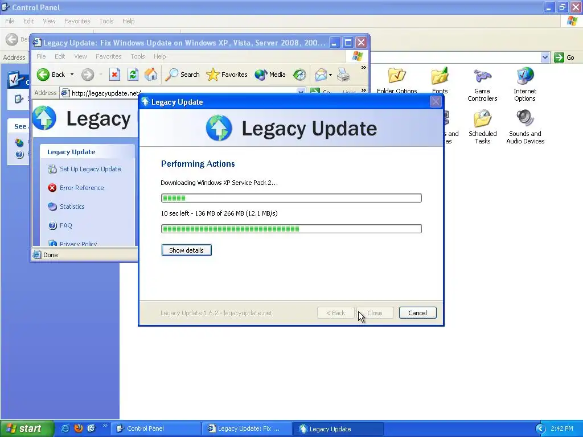This screenshot has height=437, width=583.
Task: Open Edit menu in Internet Explorer
Action: coord(59,56)
